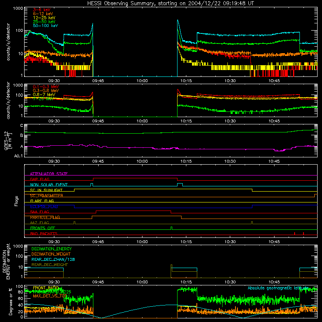Click the 10:15 tick label under the decimation panel
This screenshot has height=322, width=322.
click(x=186, y=282)
